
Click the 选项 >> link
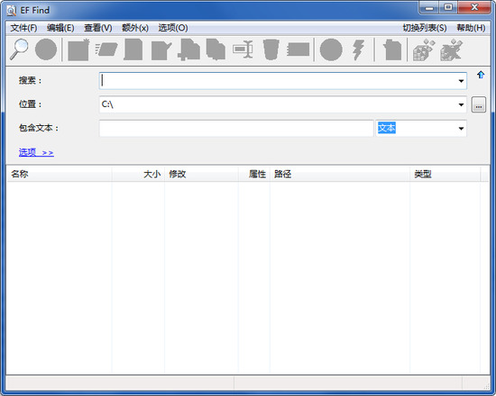(36, 152)
